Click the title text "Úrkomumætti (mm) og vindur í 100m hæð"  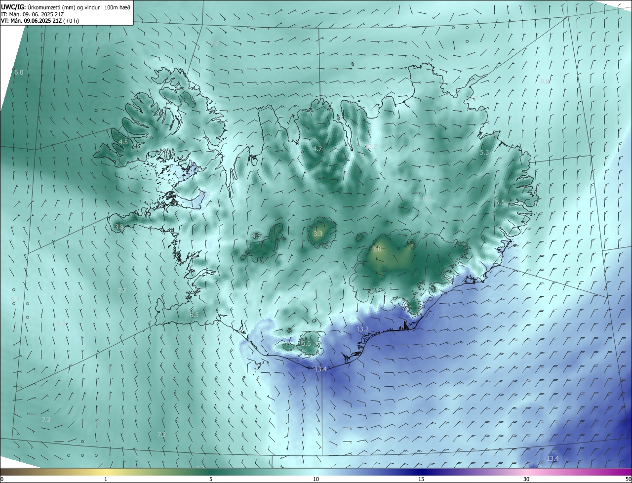[78, 7]
